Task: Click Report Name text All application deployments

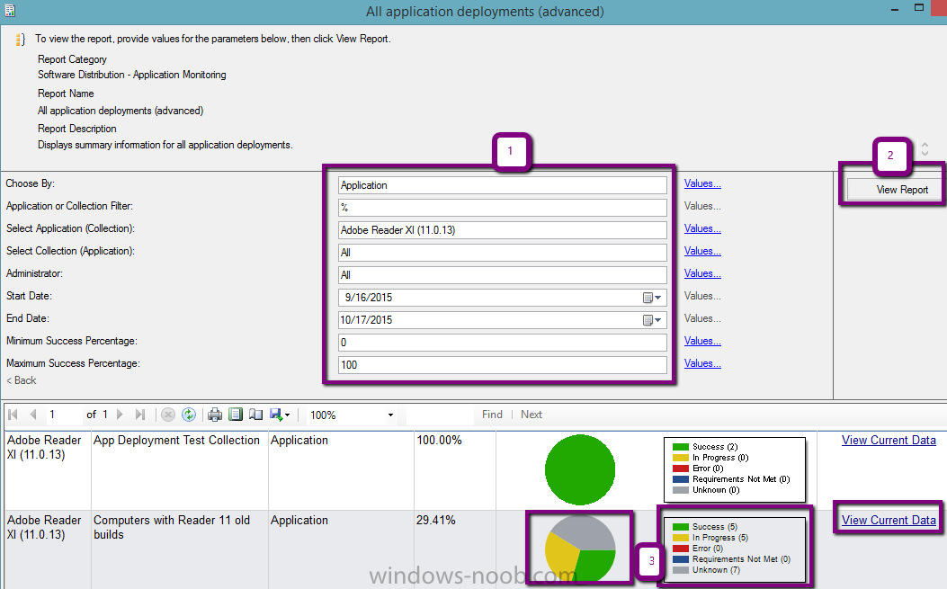Action: [x=121, y=111]
